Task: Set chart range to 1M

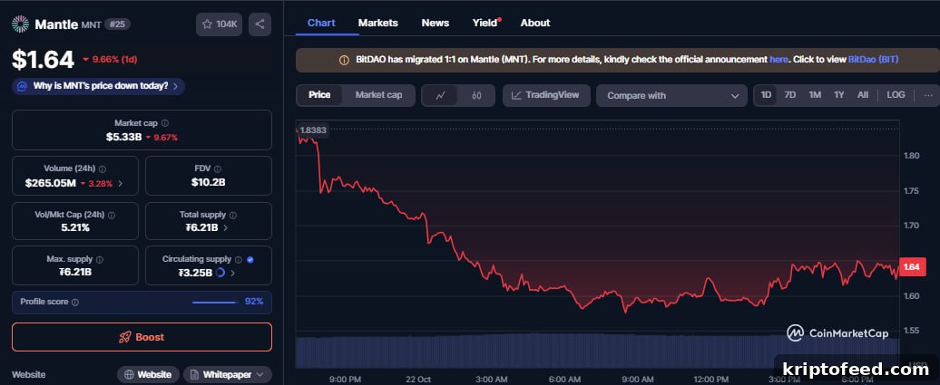Action: click(x=815, y=95)
